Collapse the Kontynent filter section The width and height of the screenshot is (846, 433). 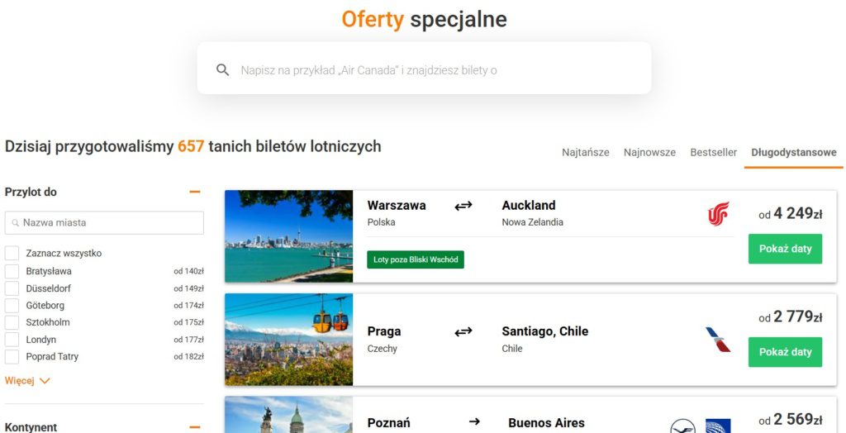195,427
